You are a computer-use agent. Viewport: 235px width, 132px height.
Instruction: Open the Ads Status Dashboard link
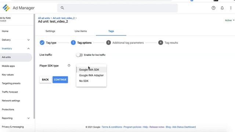pos(184,127)
